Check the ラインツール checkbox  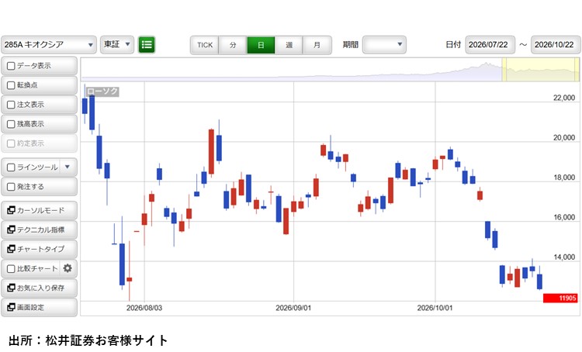pos(11,167)
